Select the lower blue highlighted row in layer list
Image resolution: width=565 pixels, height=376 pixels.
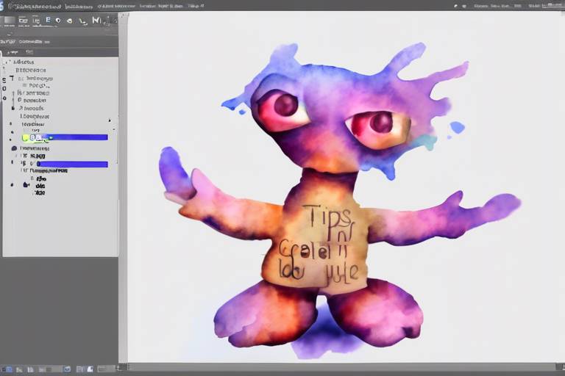point(72,164)
